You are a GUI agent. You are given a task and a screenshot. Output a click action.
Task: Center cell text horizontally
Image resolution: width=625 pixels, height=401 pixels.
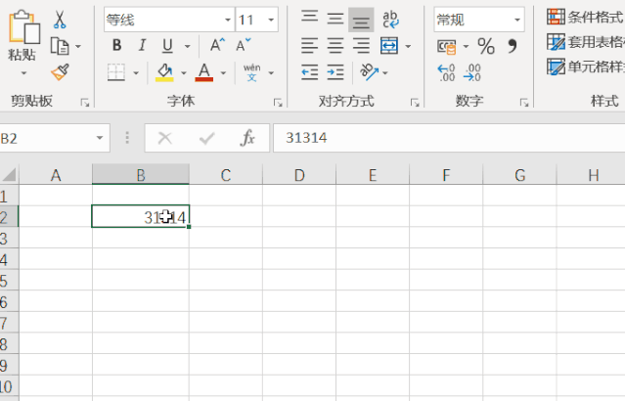[x=335, y=45]
